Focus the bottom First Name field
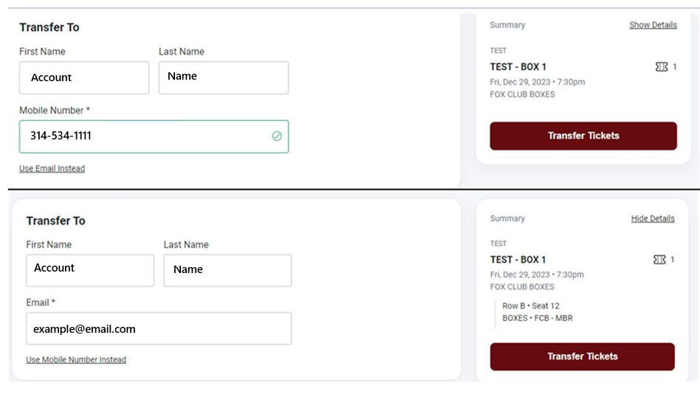The width and height of the screenshot is (700, 397). pos(90,270)
